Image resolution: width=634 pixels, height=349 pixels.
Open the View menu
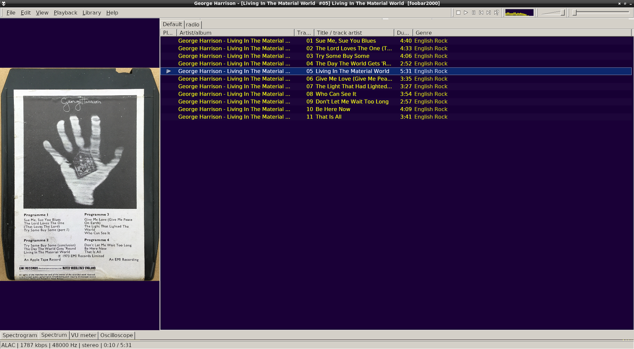[x=42, y=12]
